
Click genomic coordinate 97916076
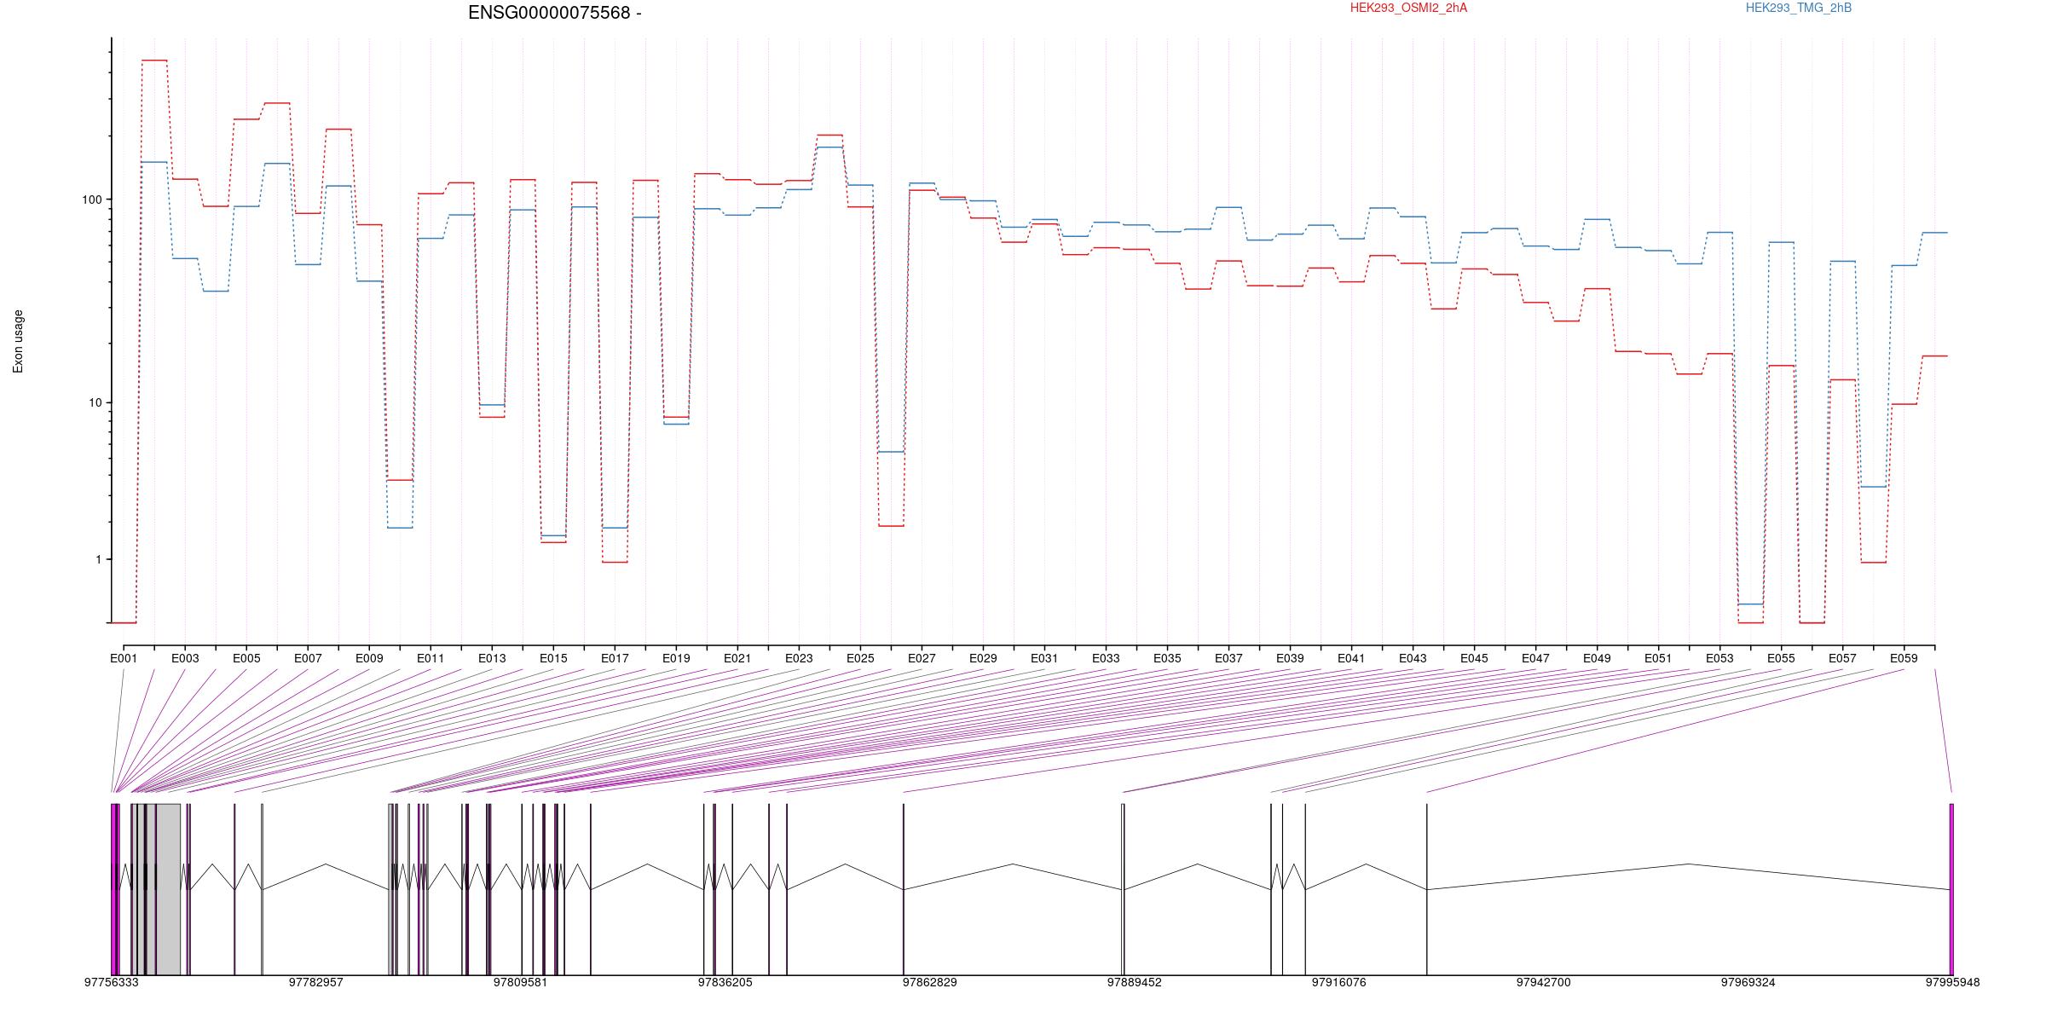click(1338, 982)
